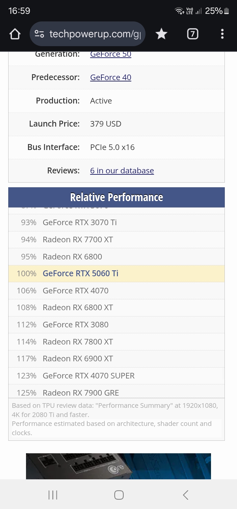Open the tab switcher showing 7 tabs
237x509 pixels.
(x=193, y=34)
